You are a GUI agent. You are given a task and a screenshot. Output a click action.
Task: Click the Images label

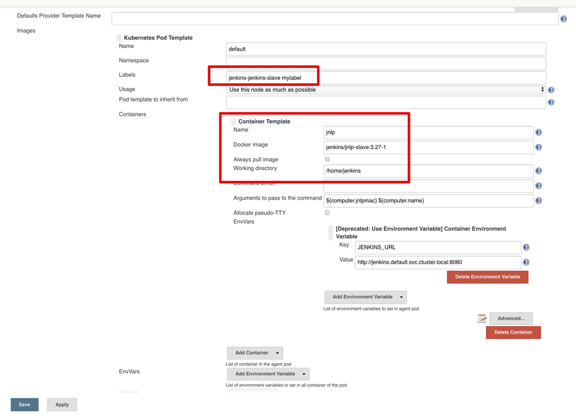click(26, 31)
